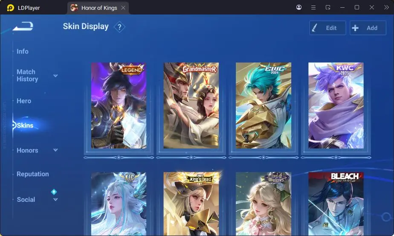The image size is (394, 236).
Task: Open the Info section
Action: 22,51
